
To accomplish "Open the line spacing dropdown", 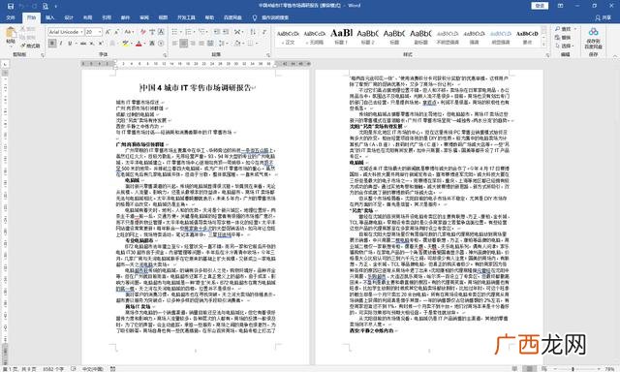I will tap(223, 43).
